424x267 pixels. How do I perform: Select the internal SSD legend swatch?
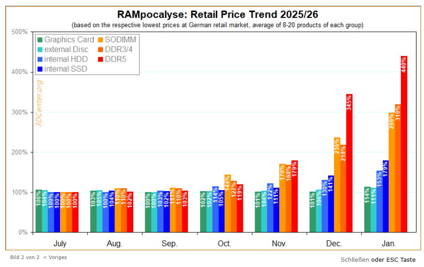40,69
